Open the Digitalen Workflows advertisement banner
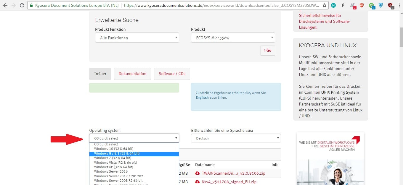 click(330, 158)
